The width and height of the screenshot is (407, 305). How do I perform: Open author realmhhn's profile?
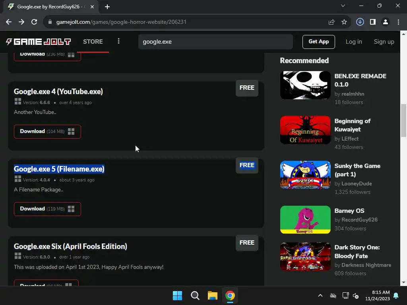pyautogui.click(x=353, y=94)
